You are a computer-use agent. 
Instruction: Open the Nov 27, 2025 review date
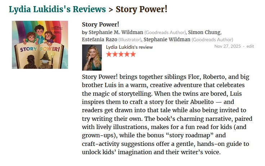(227, 46)
